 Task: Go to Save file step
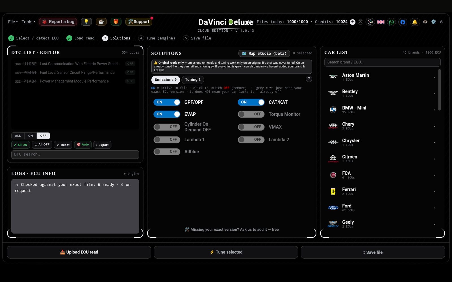click(197, 38)
